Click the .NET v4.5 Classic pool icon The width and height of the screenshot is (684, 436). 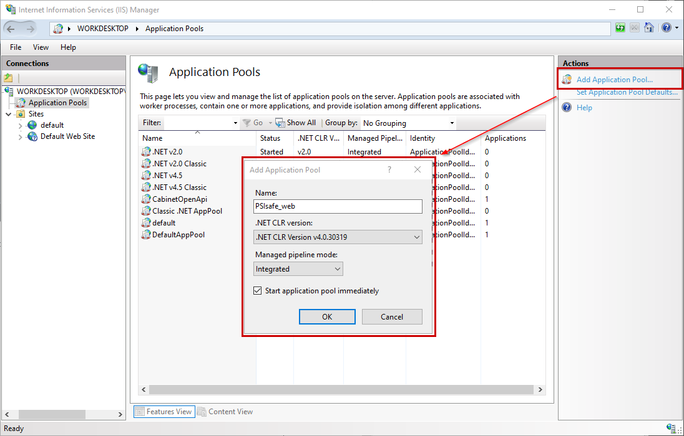(x=146, y=187)
